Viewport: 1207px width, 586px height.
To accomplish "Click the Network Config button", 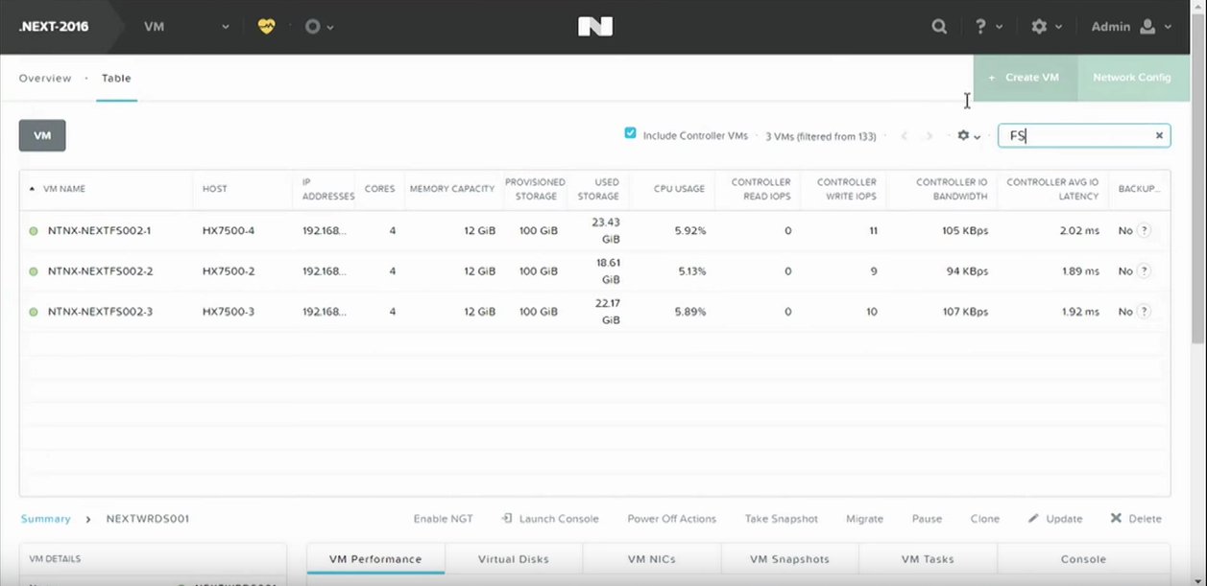I will click(1131, 78).
